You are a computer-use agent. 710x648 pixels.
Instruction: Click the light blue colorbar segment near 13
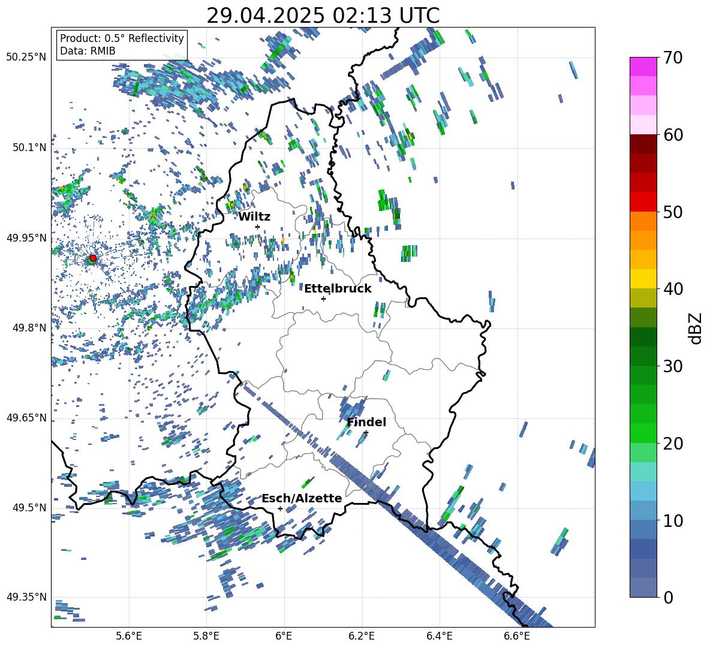(643, 491)
